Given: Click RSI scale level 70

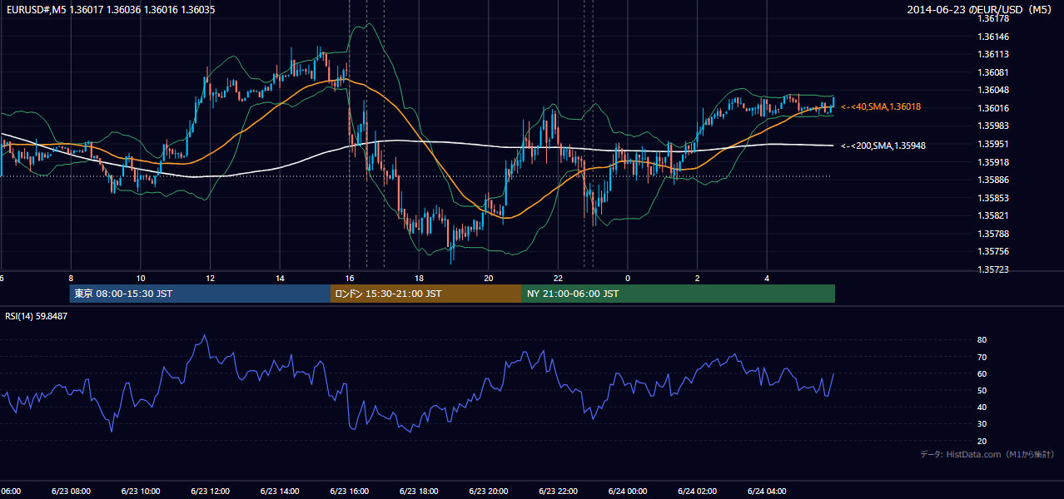Looking at the screenshot, I should point(982,357).
